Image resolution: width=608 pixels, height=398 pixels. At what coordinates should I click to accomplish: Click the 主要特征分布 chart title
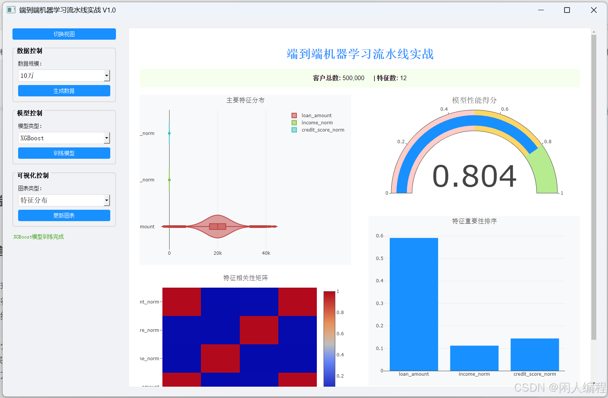pyautogui.click(x=245, y=100)
